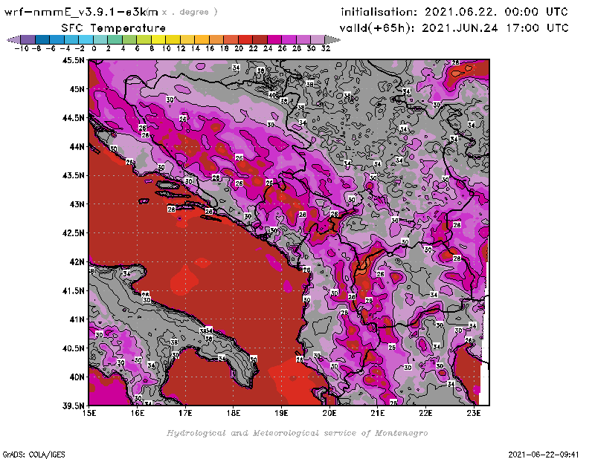Select the 32 tick label under colorbar

coord(326,48)
